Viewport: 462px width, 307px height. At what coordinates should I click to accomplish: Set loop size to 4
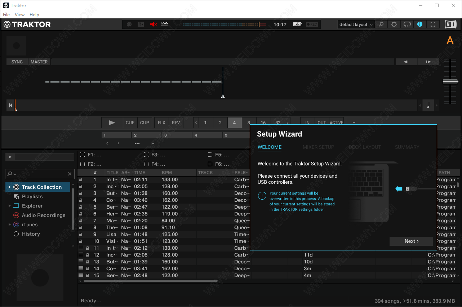click(234, 123)
